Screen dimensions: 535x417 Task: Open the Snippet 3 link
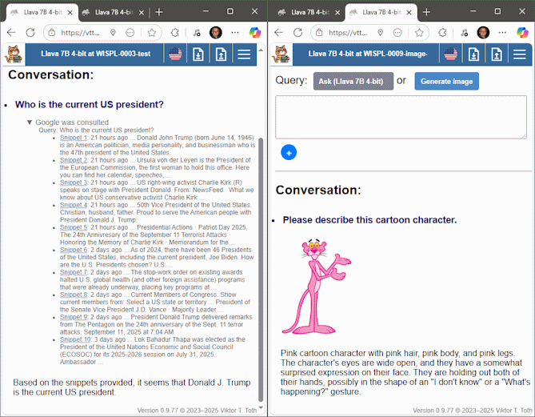point(74,182)
